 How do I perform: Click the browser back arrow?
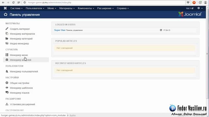(x=3, y=3)
